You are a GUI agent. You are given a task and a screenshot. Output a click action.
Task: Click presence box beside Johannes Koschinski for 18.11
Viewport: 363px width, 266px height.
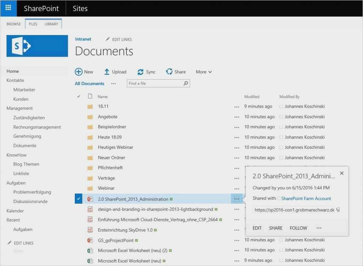coord(281,106)
